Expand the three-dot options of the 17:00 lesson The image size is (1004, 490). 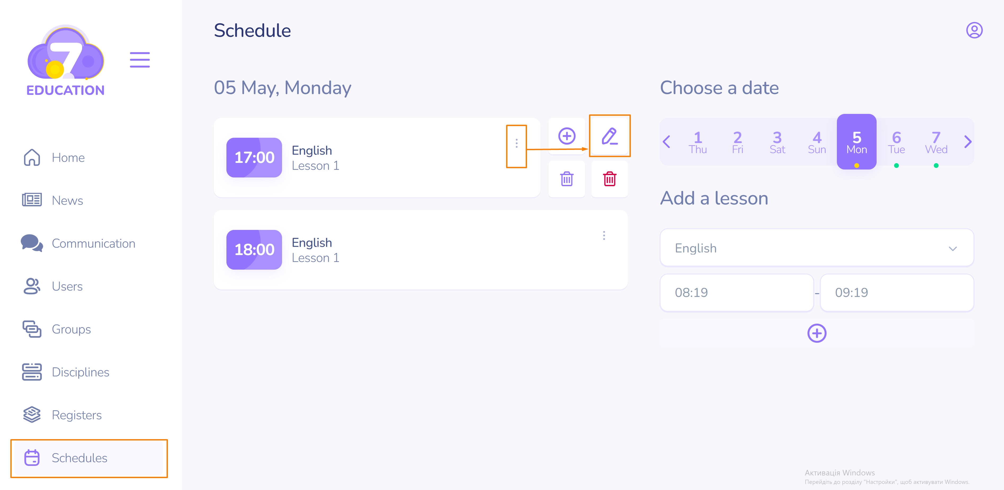pyautogui.click(x=516, y=144)
